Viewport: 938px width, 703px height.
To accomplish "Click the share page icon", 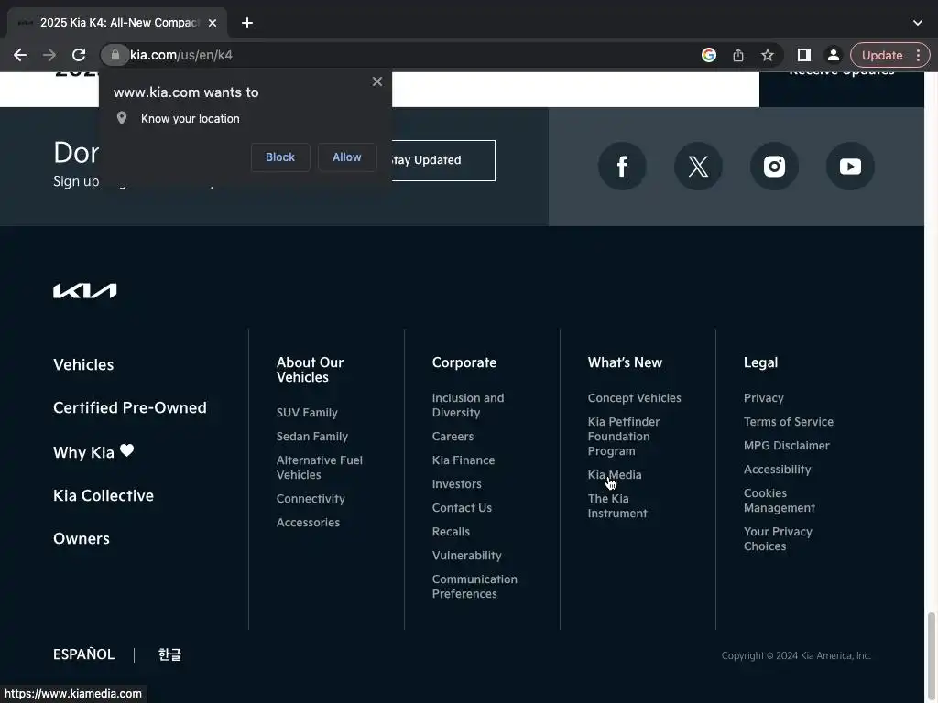I will (x=738, y=55).
